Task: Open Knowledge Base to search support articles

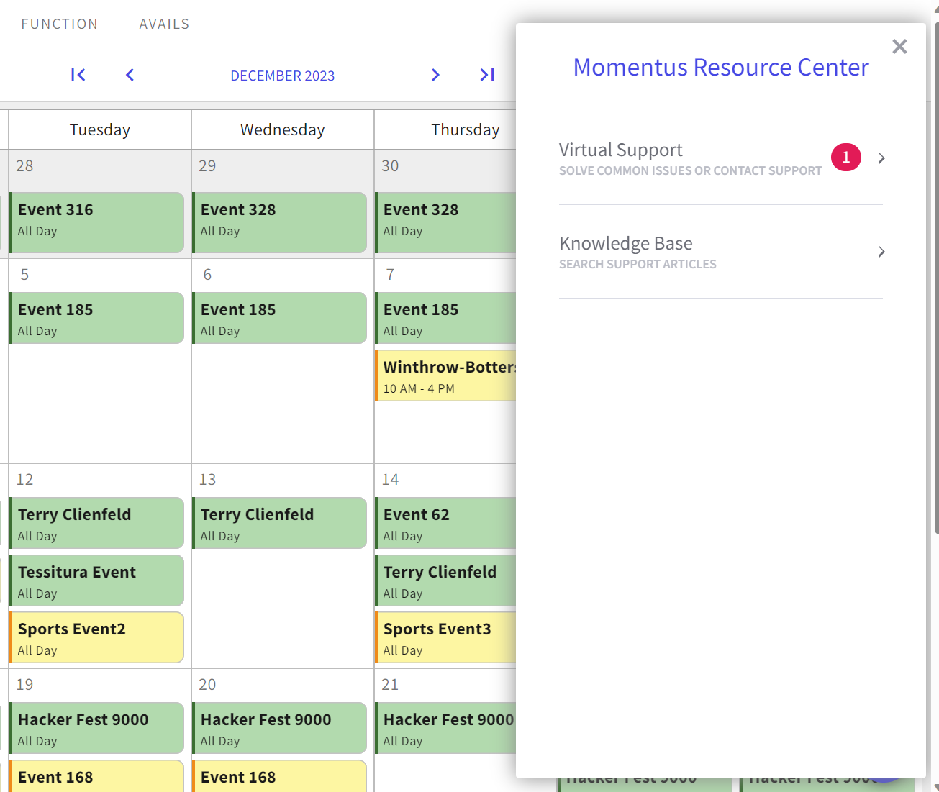Action: [x=625, y=243]
